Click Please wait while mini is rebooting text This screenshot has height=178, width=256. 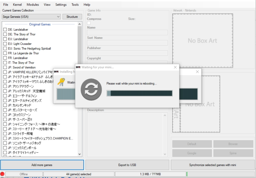(132, 83)
